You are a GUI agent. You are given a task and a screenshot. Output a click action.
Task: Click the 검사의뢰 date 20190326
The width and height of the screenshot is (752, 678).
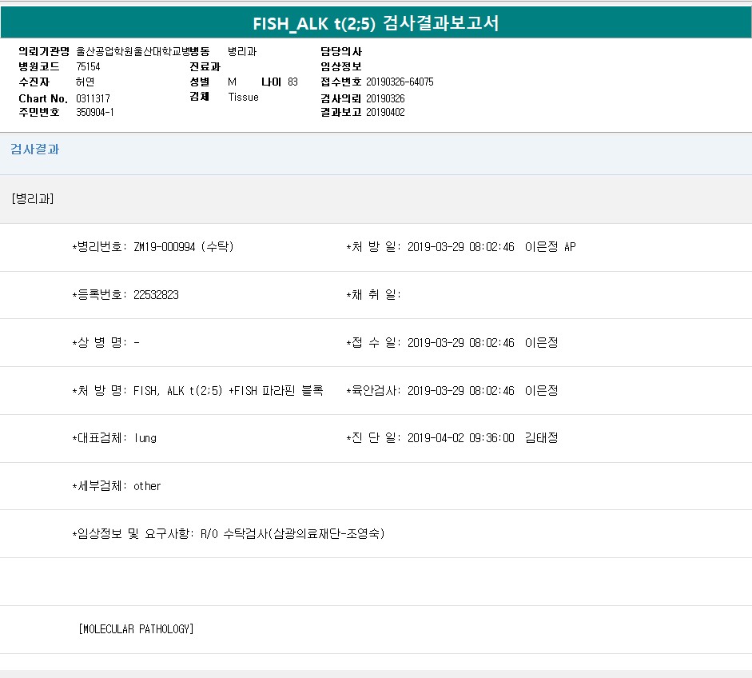coord(385,98)
